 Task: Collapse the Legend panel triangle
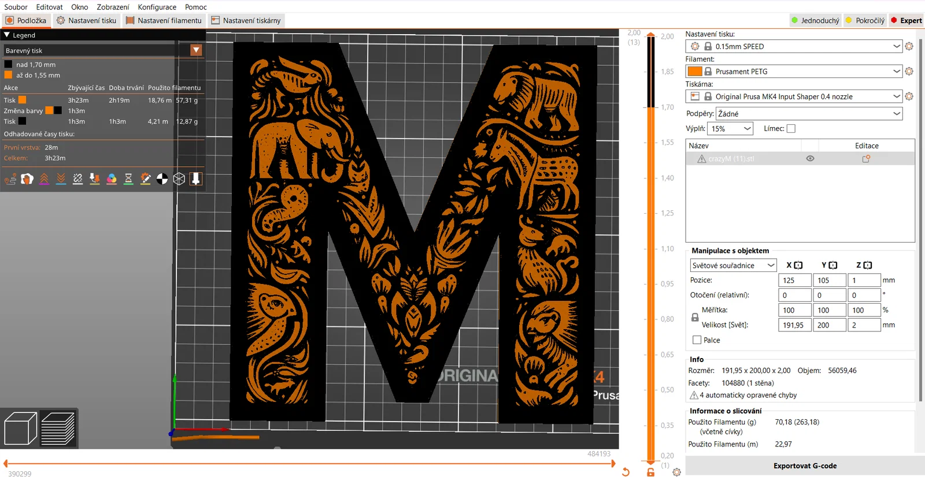pos(7,35)
